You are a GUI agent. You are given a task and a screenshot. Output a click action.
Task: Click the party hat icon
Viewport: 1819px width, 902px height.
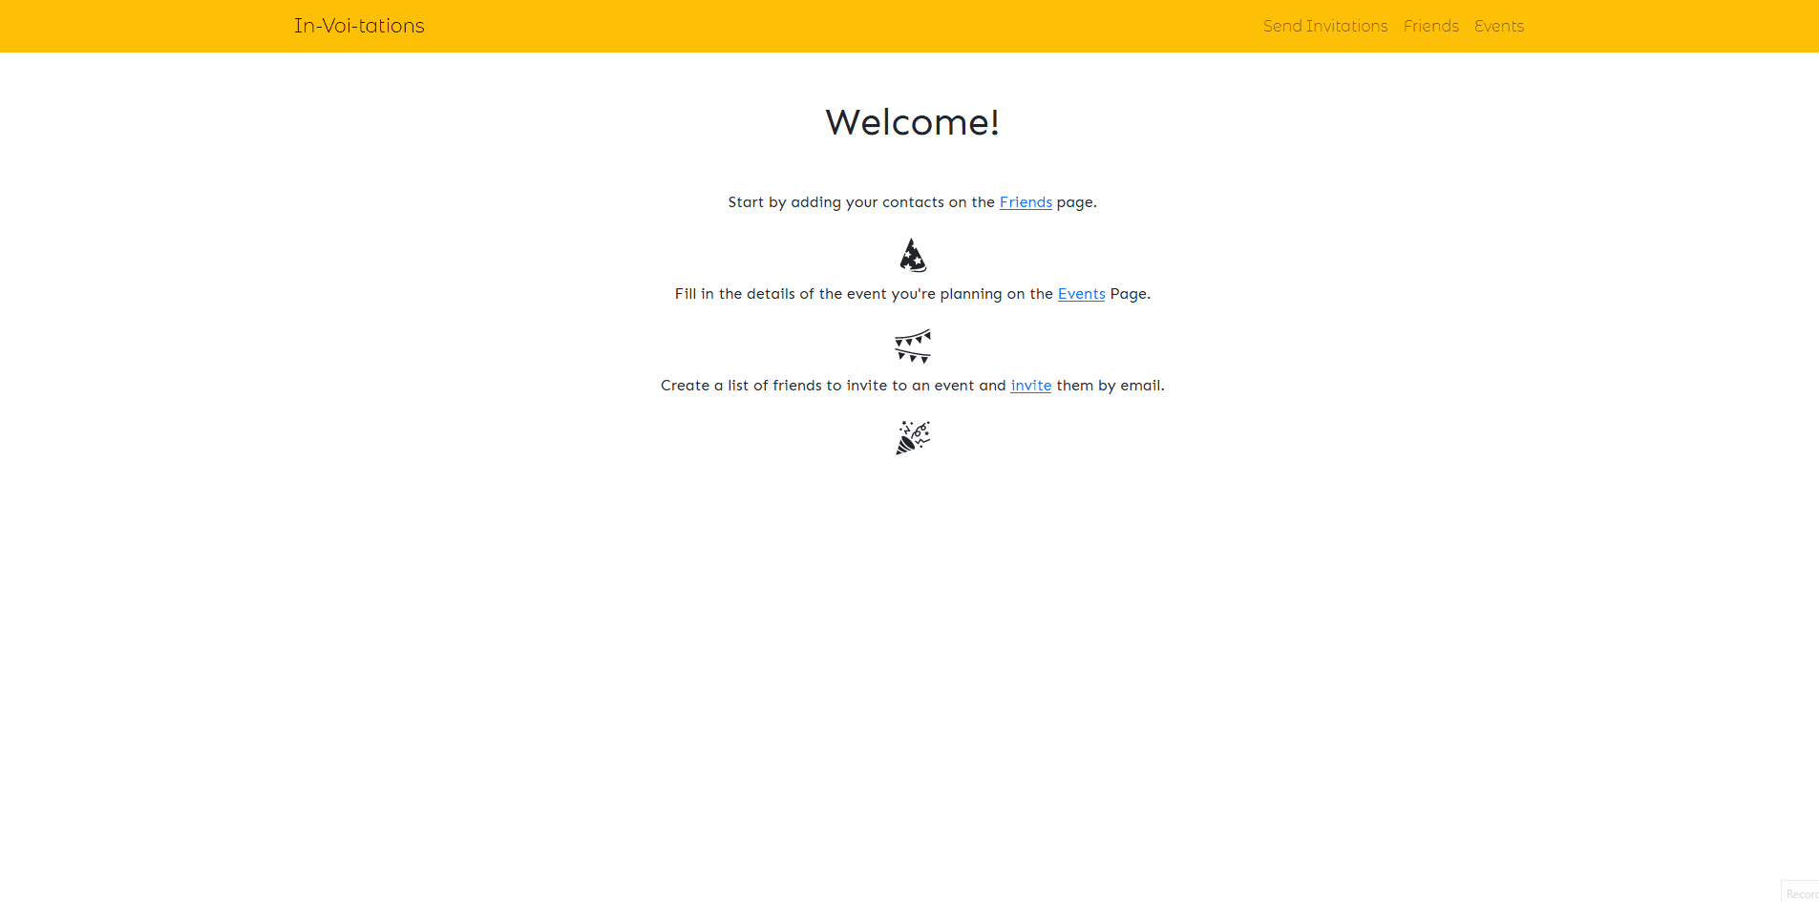pyautogui.click(x=913, y=255)
